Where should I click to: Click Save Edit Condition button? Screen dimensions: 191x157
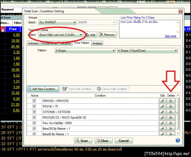click(x=78, y=89)
